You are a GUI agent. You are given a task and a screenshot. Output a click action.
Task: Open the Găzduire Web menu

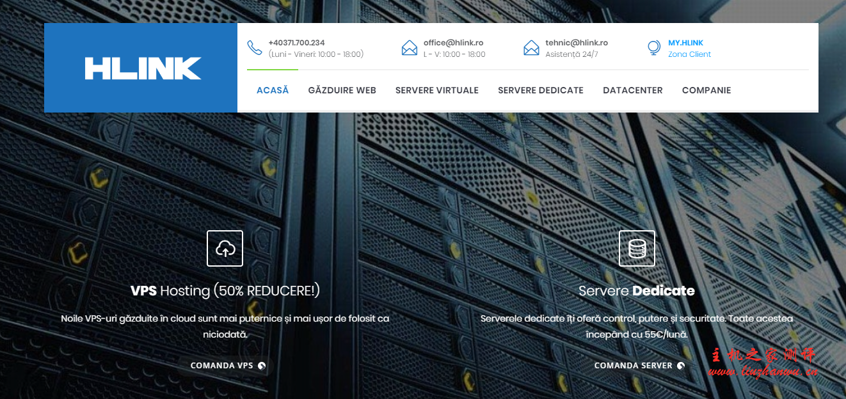tap(342, 90)
